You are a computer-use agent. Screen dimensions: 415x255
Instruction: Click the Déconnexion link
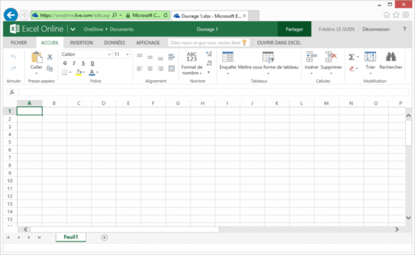point(376,29)
